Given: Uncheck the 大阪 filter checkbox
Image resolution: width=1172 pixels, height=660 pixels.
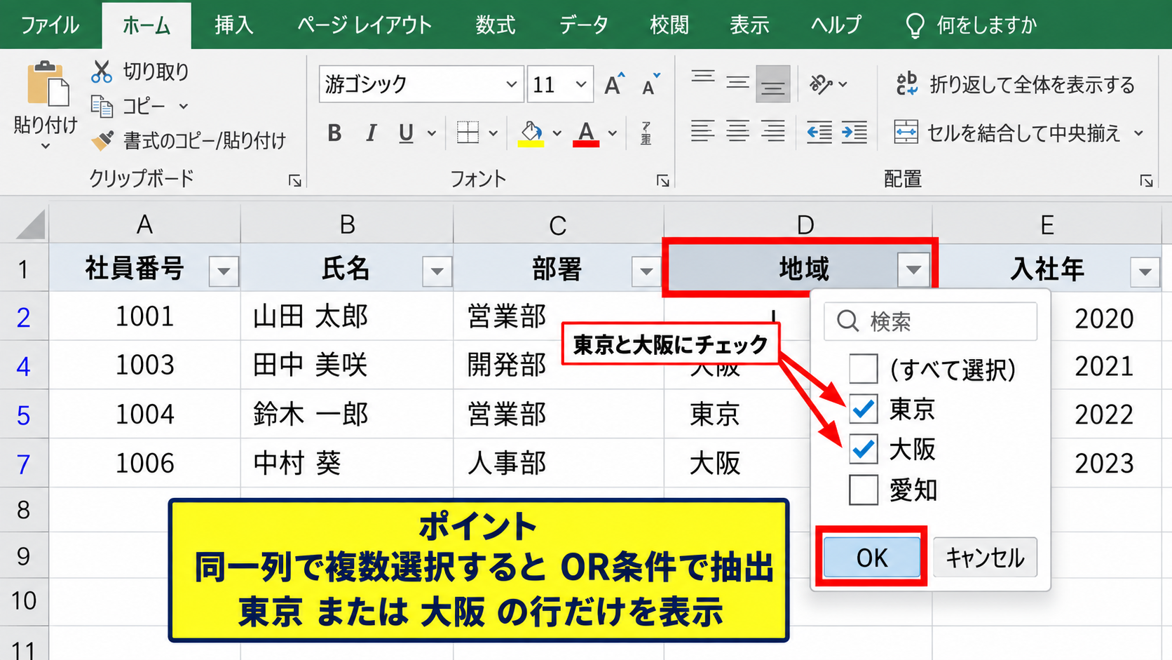Looking at the screenshot, I should 863,450.
